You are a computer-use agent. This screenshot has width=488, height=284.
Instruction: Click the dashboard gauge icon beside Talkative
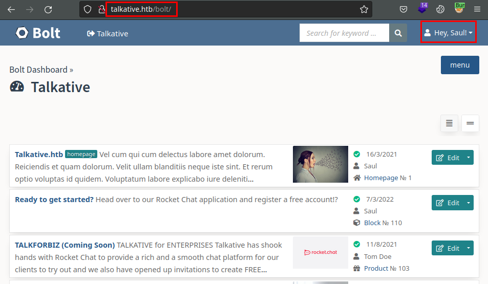17,87
